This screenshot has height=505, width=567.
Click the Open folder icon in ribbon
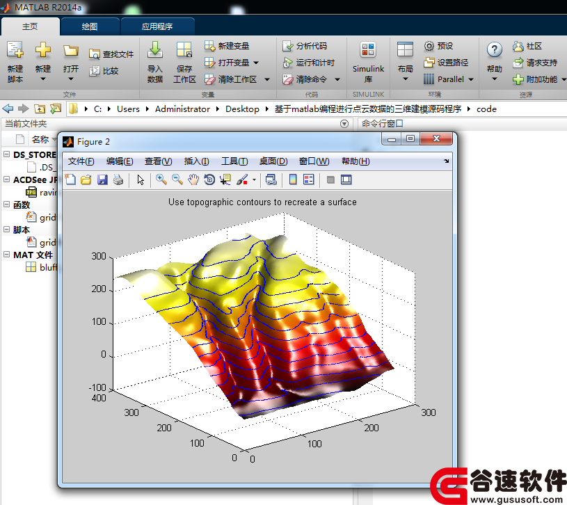point(70,50)
